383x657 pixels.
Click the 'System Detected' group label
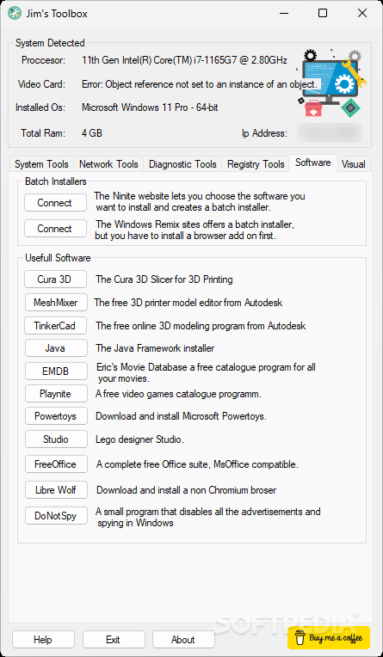50,43
